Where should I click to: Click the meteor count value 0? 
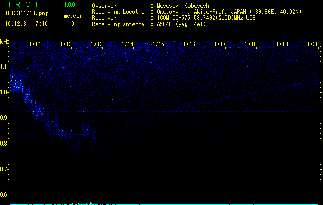pyautogui.click(x=73, y=24)
